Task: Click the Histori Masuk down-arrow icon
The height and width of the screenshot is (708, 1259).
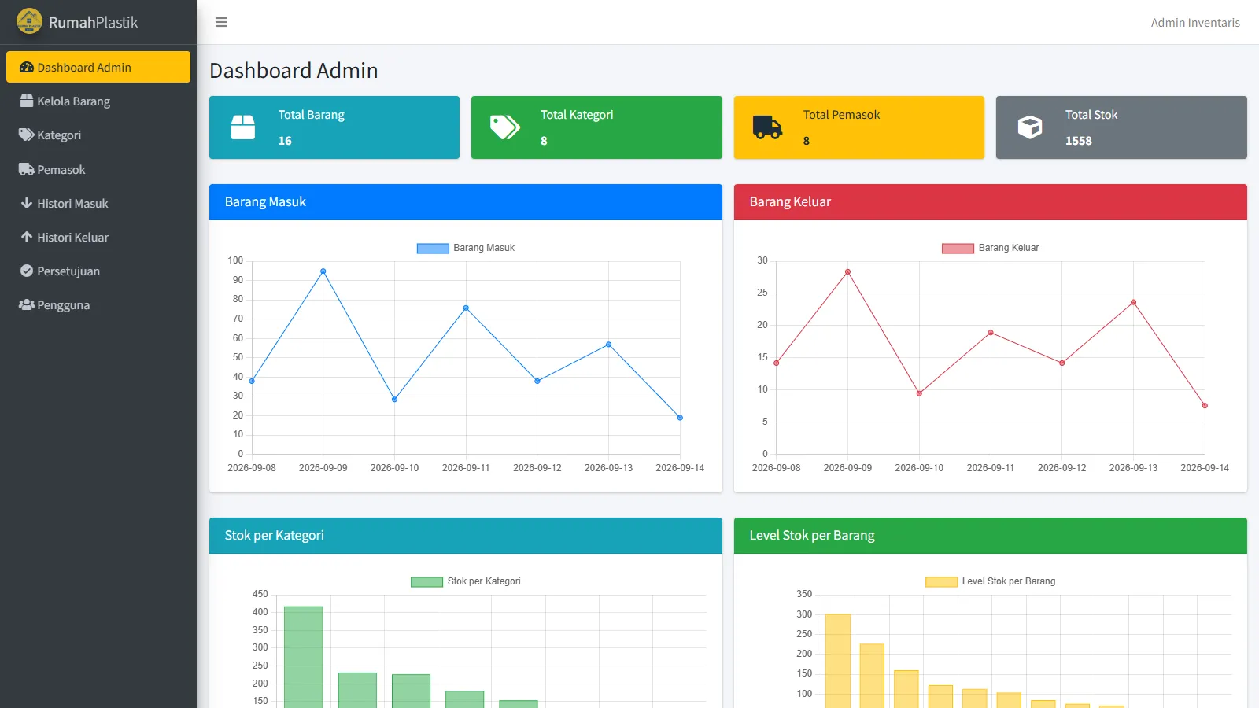Action: coord(27,203)
